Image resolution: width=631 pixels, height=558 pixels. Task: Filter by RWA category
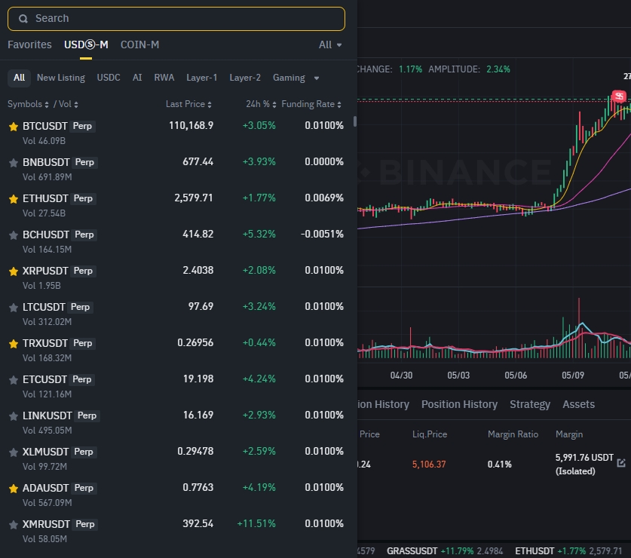coord(164,78)
